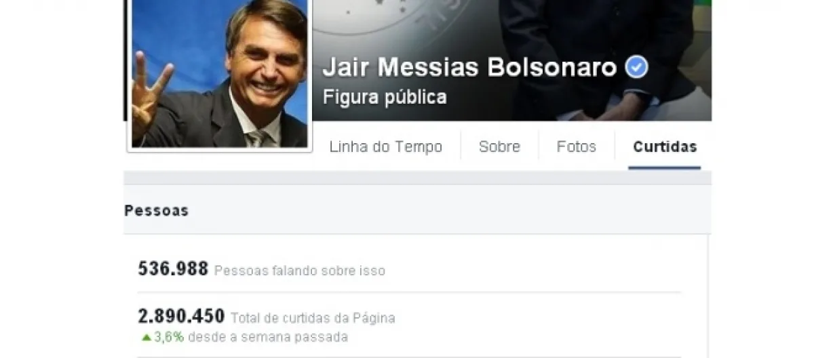This screenshot has width=814, height=358.
Task: Click the Total de curtidas da Página label
Action: tap(313, 317)
